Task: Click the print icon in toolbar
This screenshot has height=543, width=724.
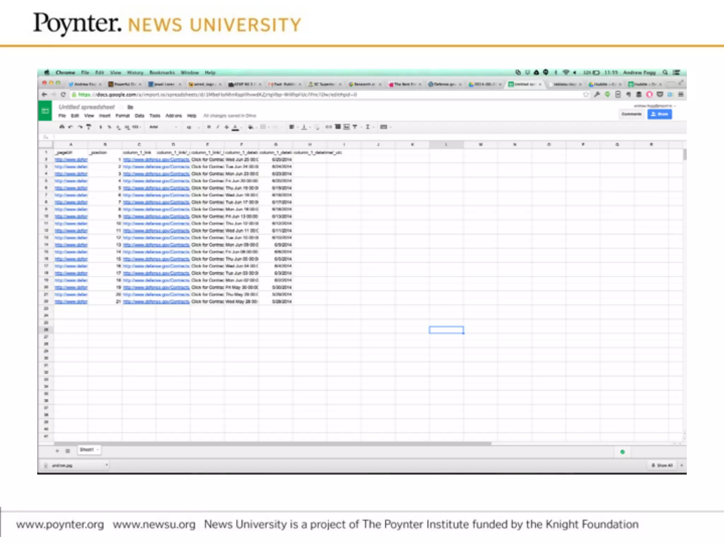Action: pos(62,127)
